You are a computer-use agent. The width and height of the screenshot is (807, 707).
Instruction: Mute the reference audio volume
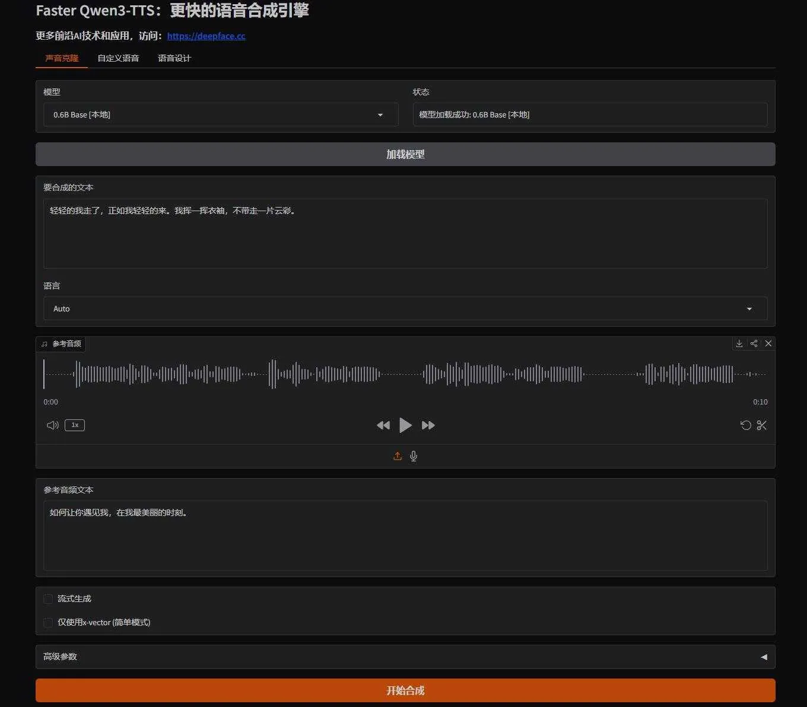pos(52,425)
